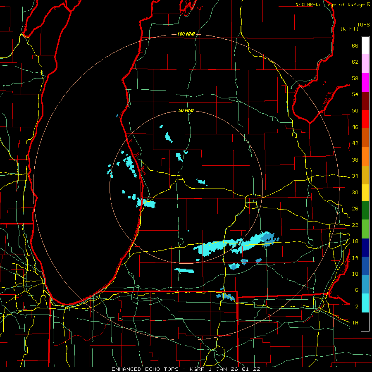Select the navy blue swatch on the scale

[x=365, y=248]
